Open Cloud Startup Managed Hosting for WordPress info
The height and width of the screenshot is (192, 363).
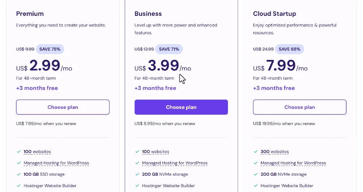pyautogui.click(x=293, y=163)
